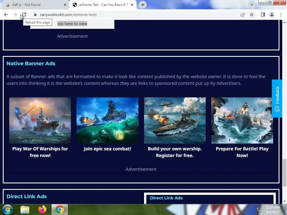
Task: Launch Firefox from the taskbar
Action: (42, 209)
